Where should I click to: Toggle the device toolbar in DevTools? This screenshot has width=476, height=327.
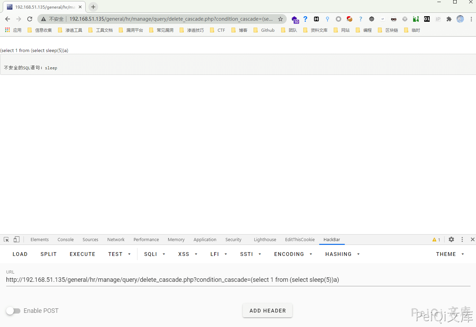click(17, 239)
